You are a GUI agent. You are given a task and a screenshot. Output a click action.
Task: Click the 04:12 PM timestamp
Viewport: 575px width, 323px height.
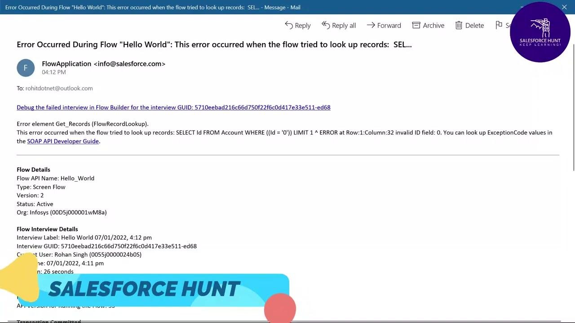tap(54, 72)
